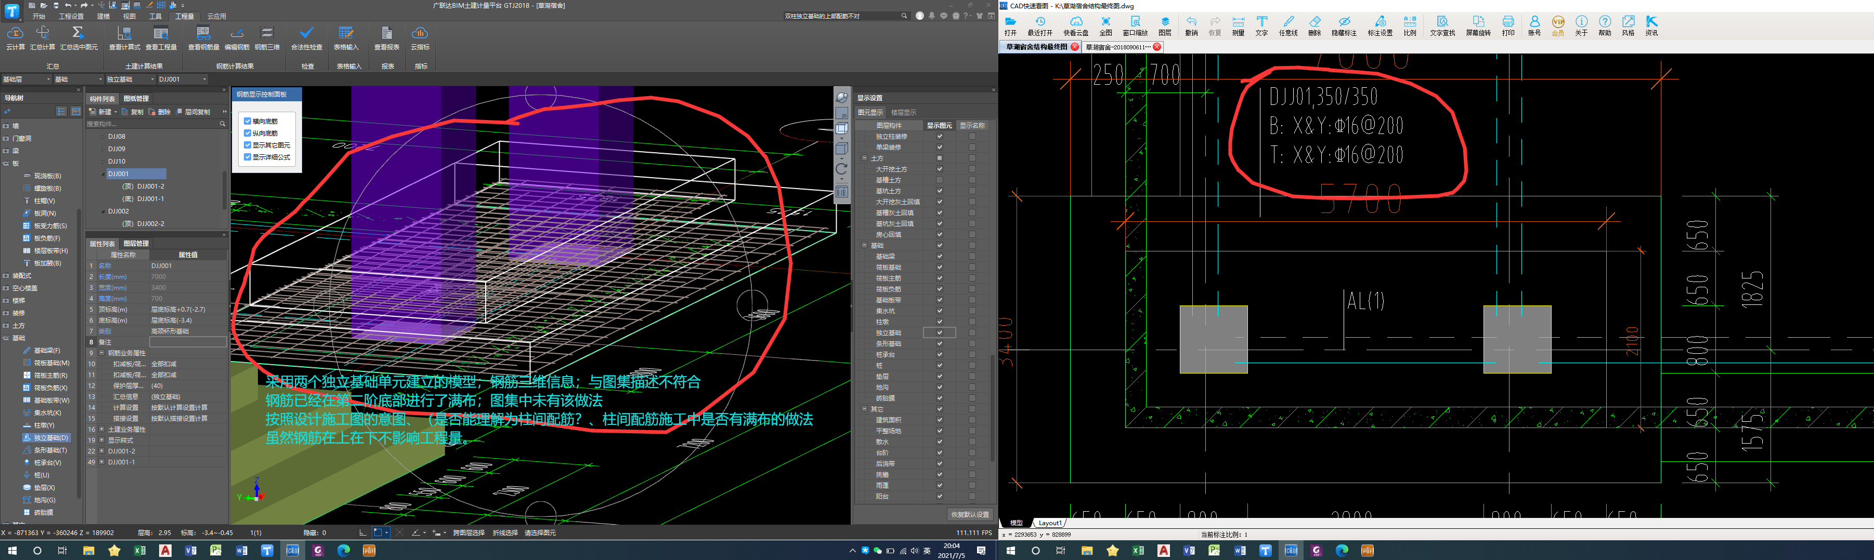The image size is (1874, 560).
Task: Click 新建 button in component list
Action: [102, 112]
